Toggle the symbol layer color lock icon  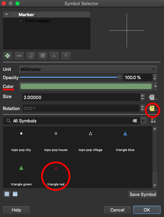click(x=31, y=56)
